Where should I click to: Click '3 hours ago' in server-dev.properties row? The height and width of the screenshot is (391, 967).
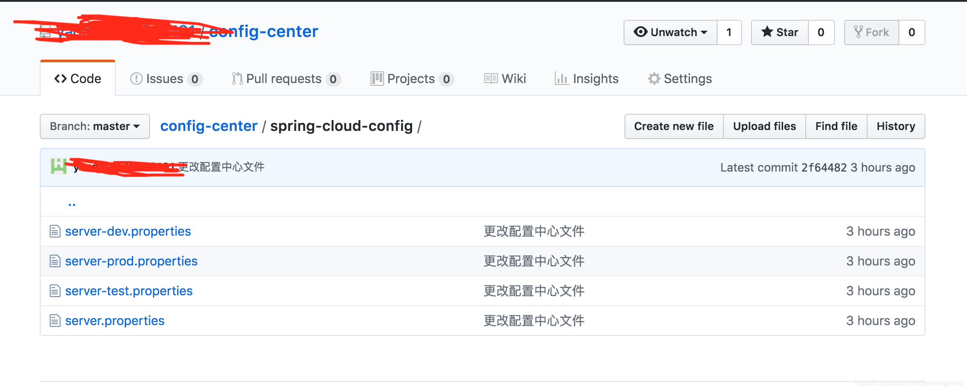[x=881, y=231]
